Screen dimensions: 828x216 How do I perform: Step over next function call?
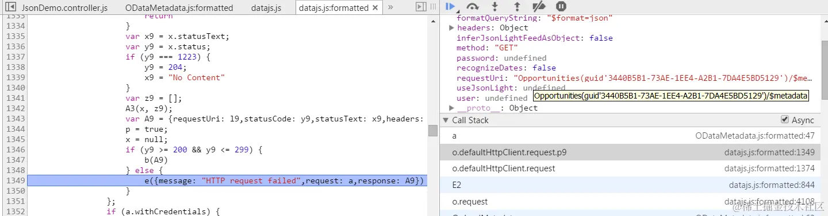coord(473,7)
